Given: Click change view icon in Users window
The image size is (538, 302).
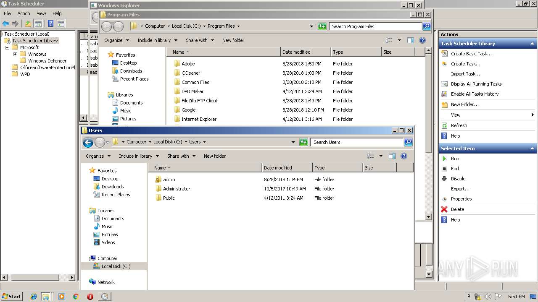Looking at the screenshot, I should (x=370, y=156).
